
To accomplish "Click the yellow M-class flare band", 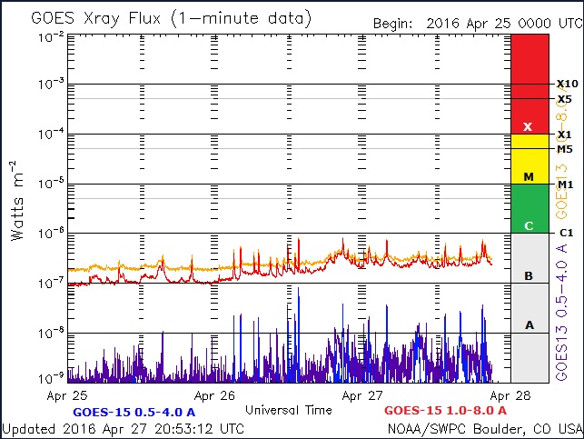I will tap(529, 160).
